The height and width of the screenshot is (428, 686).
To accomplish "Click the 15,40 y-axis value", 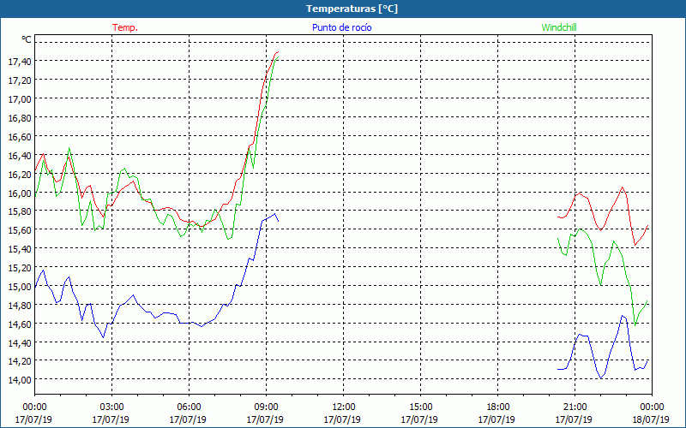I will [20, 249].
